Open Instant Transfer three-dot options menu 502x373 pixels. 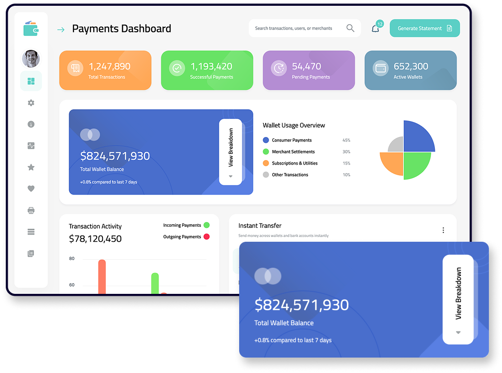(443, 230)
